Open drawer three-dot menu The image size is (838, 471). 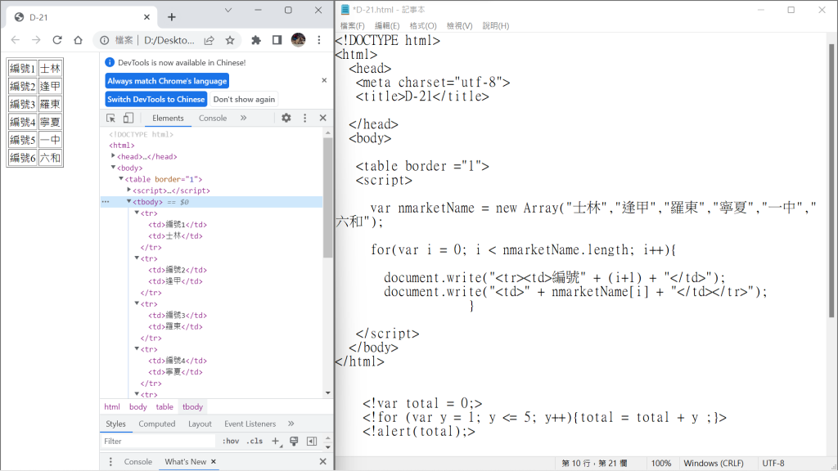pos(110,461)
